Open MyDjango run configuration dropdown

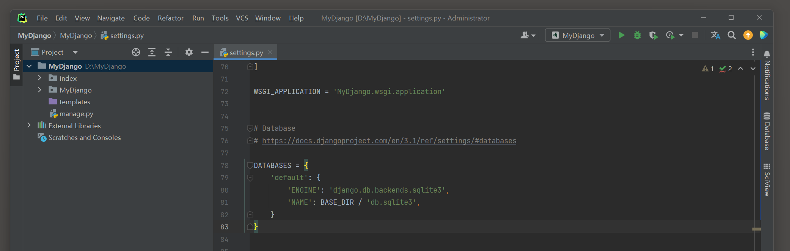coord(578,35)
